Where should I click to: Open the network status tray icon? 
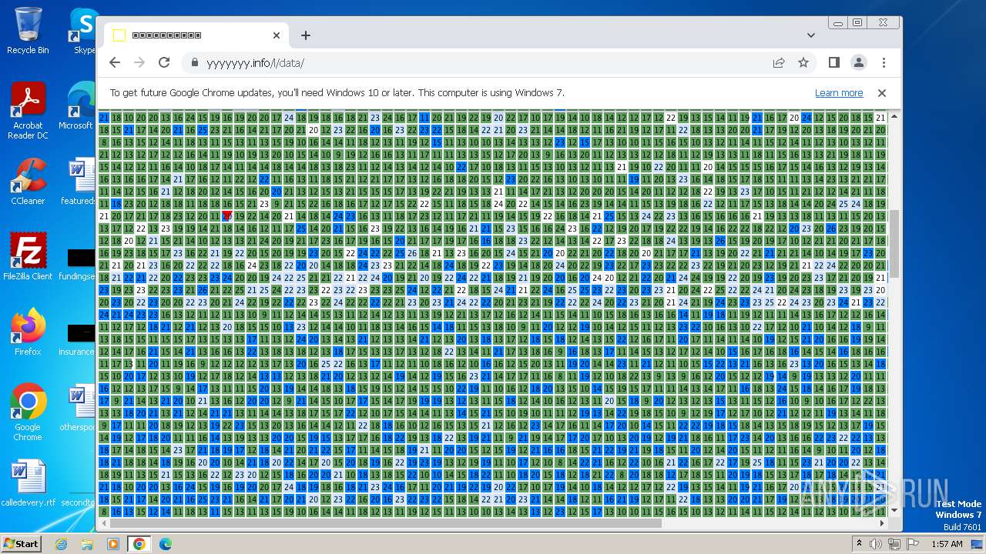(894, 544)
